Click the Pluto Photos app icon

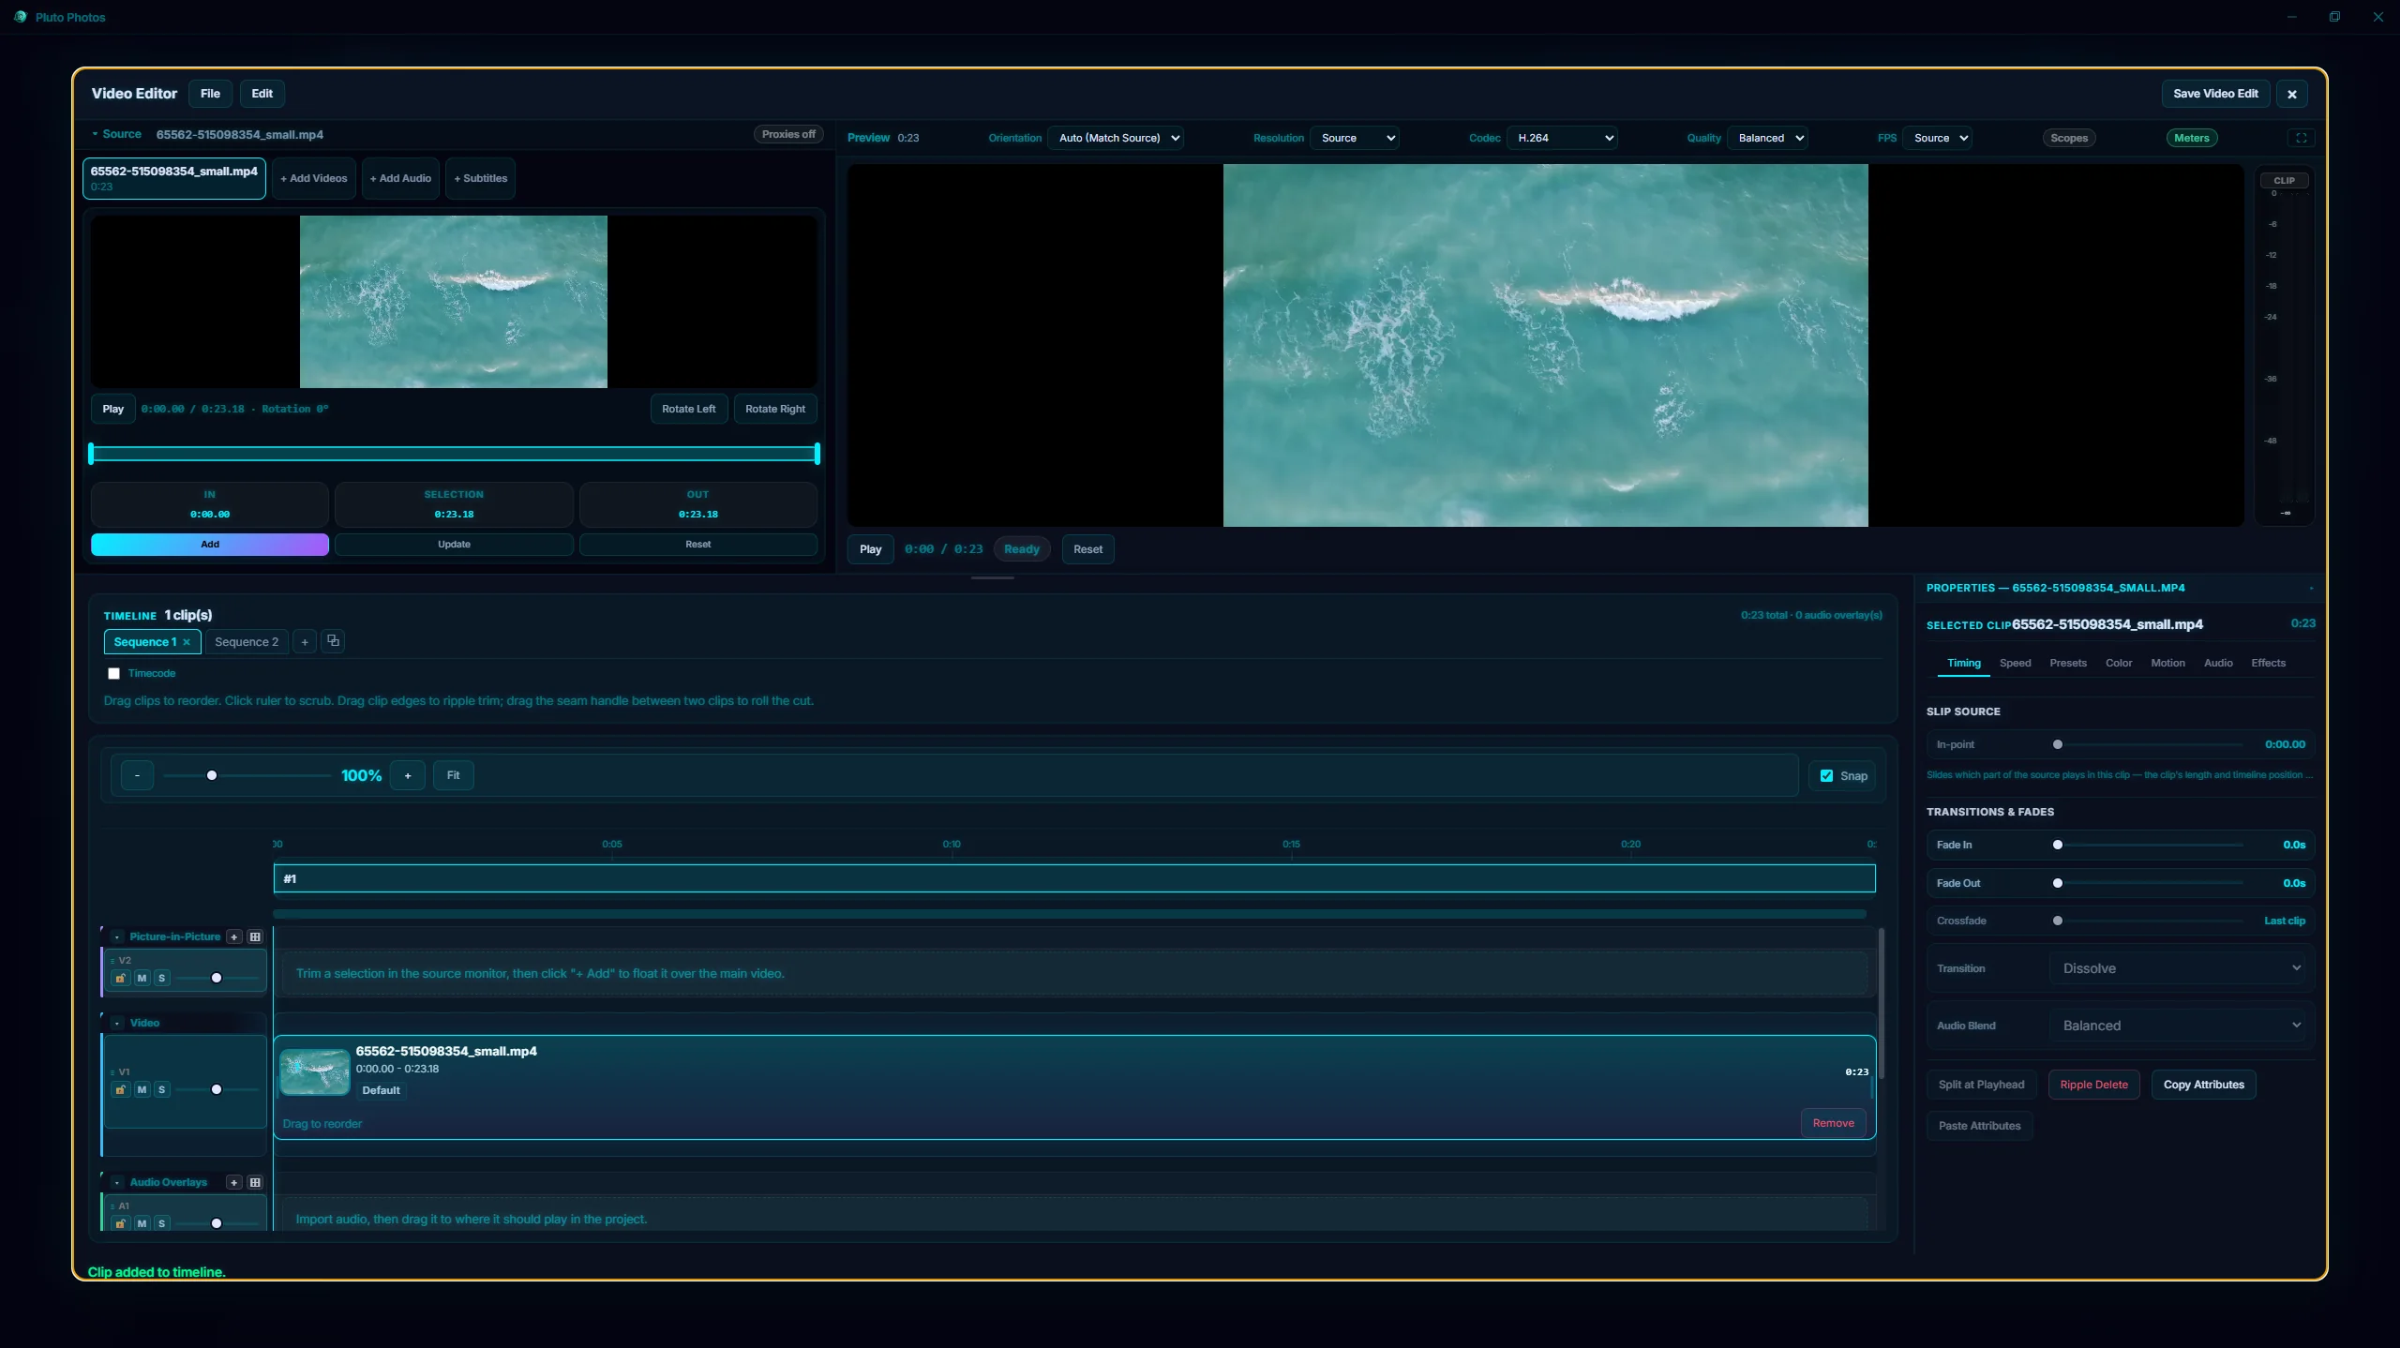[x=21, y=17]
